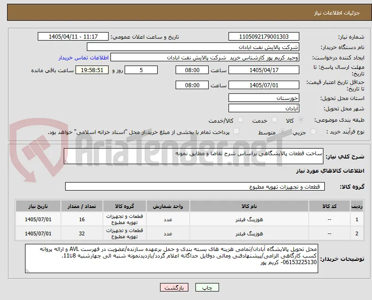372x300 pixels.
Task: Click the تاریخ نیاز column header
Action: pos(38,206)
